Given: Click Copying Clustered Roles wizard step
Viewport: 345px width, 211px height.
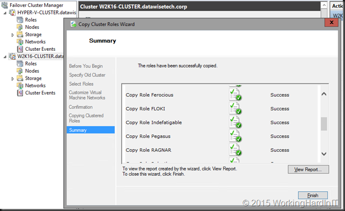Looking at the screenshot, I should [86, 118].
